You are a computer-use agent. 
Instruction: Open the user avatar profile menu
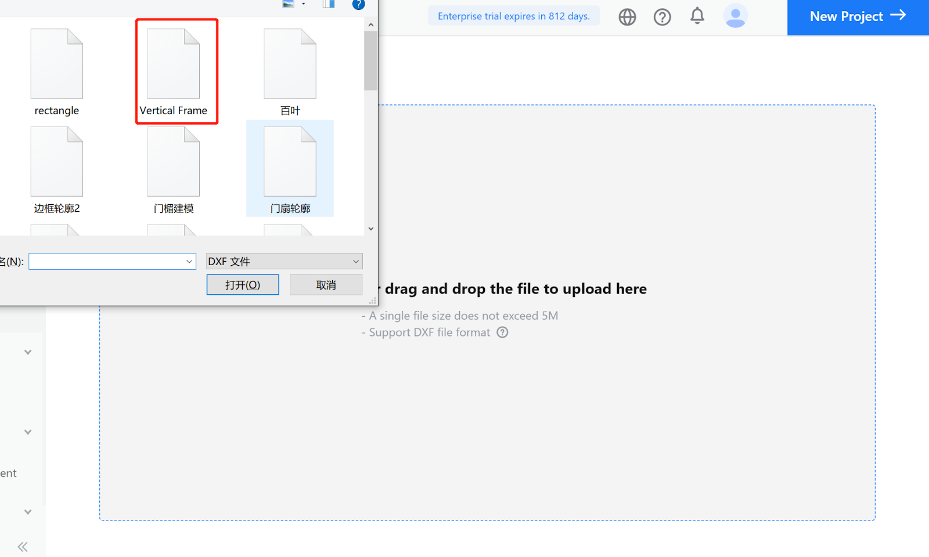pyautogui.click(x=735, y=16)
